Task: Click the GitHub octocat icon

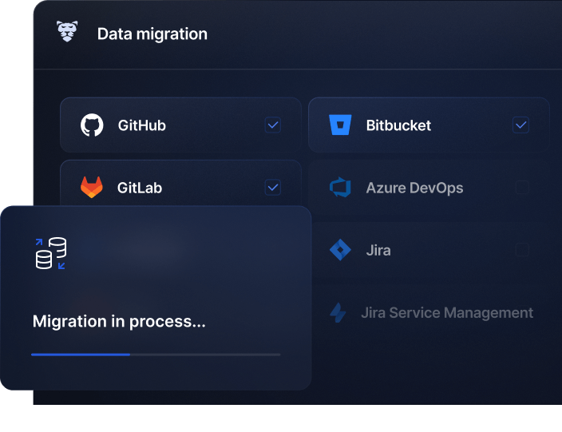Action: point(92,125)
